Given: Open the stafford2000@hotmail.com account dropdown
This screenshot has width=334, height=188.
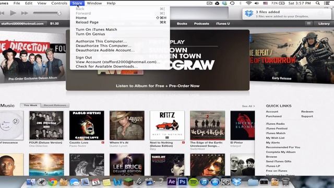Looking at the screenshot, I should click(22, 23).
